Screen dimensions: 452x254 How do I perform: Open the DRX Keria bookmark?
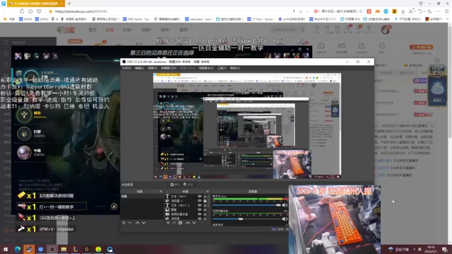click(x=136, y=19)
